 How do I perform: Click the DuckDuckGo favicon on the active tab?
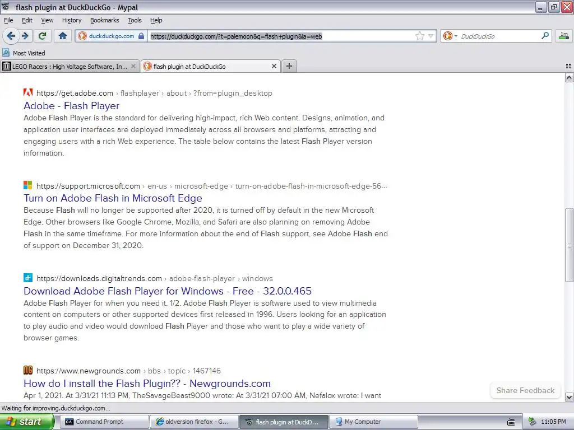(x=147, y=66)
